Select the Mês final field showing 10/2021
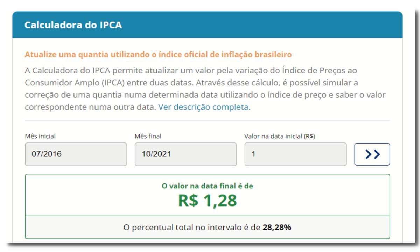Screen dimensions: 420x252 point(186,154)
